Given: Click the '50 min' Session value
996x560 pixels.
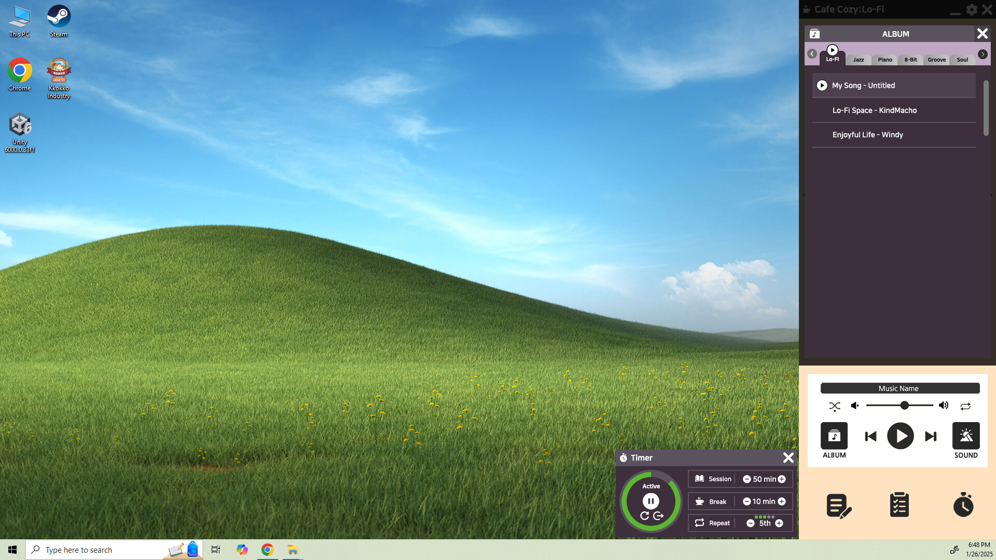Looking at the screenshot, I should pyautogui.click(x=764, y=479).
